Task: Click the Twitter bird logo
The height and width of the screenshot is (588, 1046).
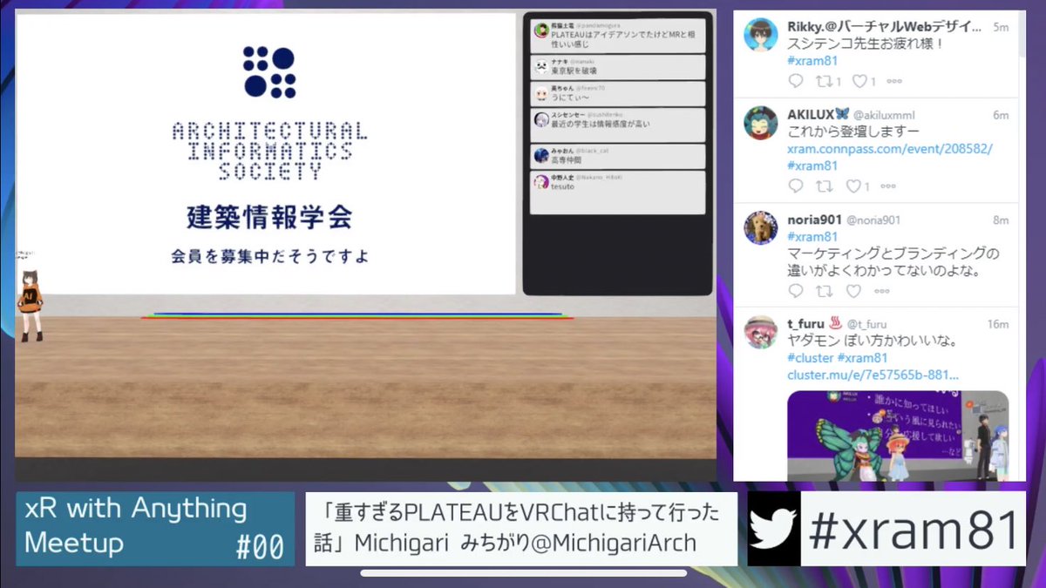Action: click(x=774, y=529)
